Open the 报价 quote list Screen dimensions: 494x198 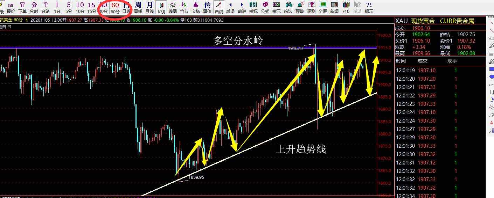(x=11, y=8)
